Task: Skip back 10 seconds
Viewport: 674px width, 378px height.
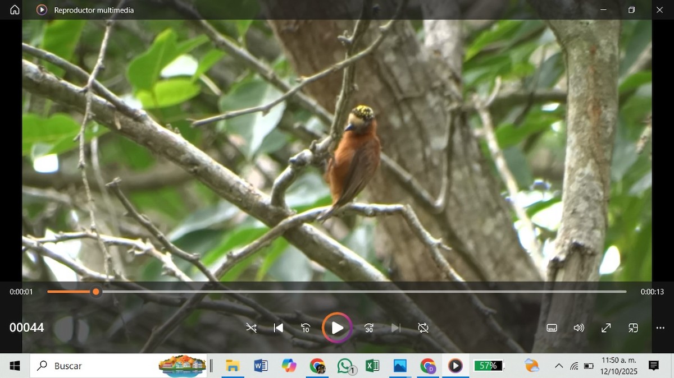Action: point(306,328)
